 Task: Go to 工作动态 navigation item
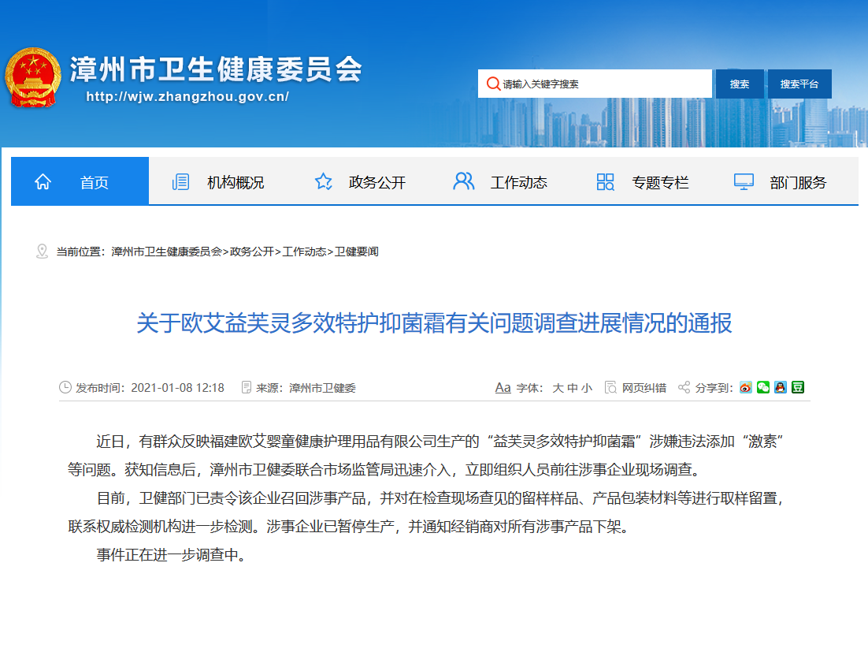(x=518, y=182)
